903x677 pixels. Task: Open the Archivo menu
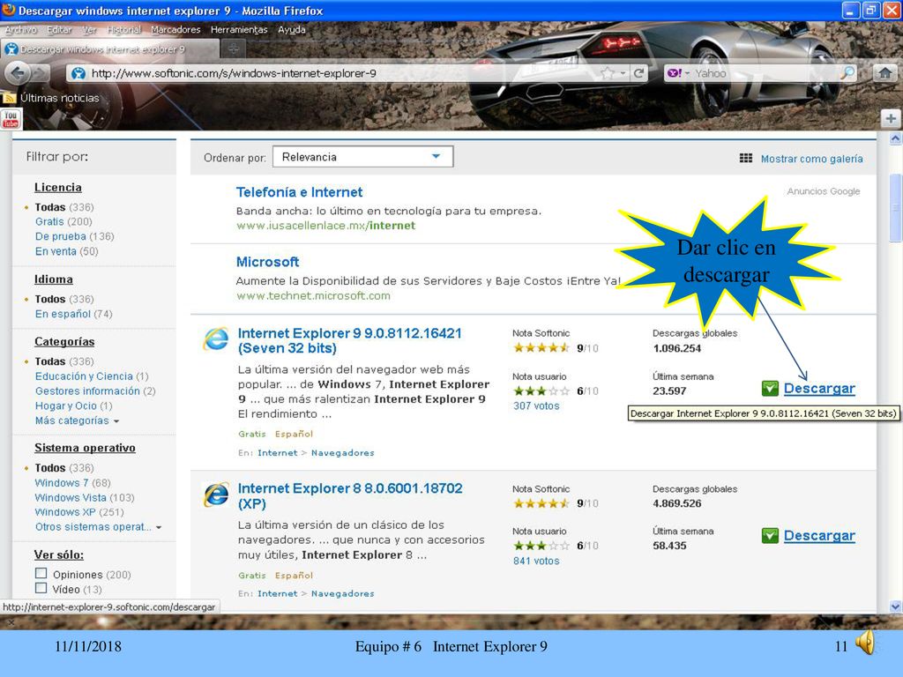click(21, 29)
